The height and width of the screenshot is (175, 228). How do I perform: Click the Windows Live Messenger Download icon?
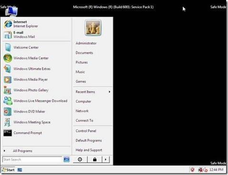click(x=8, y=101)
